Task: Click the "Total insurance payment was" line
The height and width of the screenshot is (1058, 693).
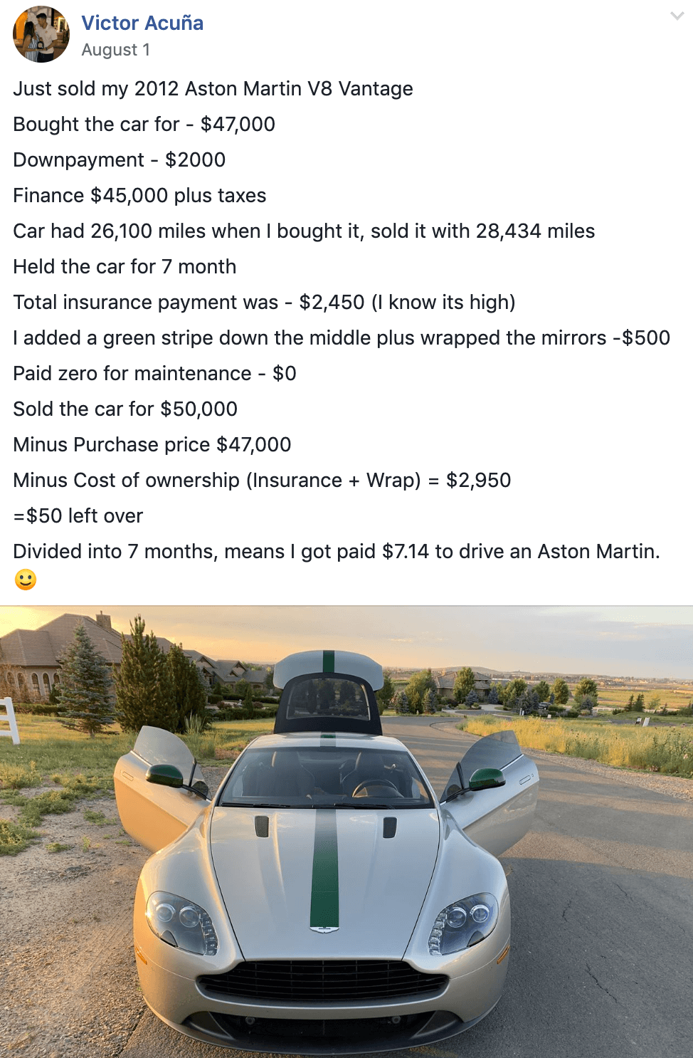Action: coord(264,303)
